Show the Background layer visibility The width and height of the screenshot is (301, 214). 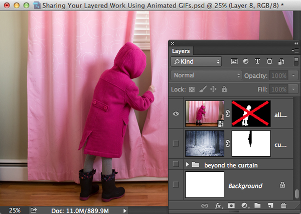pyautogui.click(x=176, y=185)
